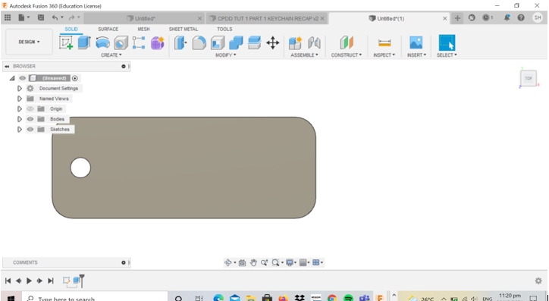Select the Hole tool
The image size is (549, 301).
(121, 43)
